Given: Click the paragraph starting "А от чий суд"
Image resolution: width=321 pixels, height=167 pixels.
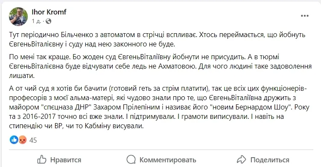Looking at the screenshot, I should pyautogui.click(x=159, y=107).
